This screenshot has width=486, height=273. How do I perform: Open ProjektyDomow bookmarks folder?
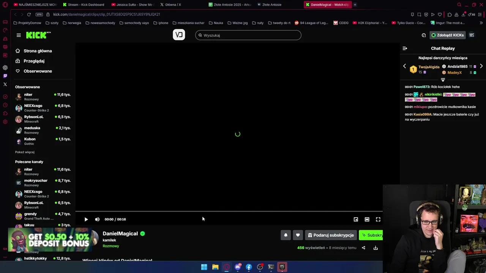(x=27, y=23)
